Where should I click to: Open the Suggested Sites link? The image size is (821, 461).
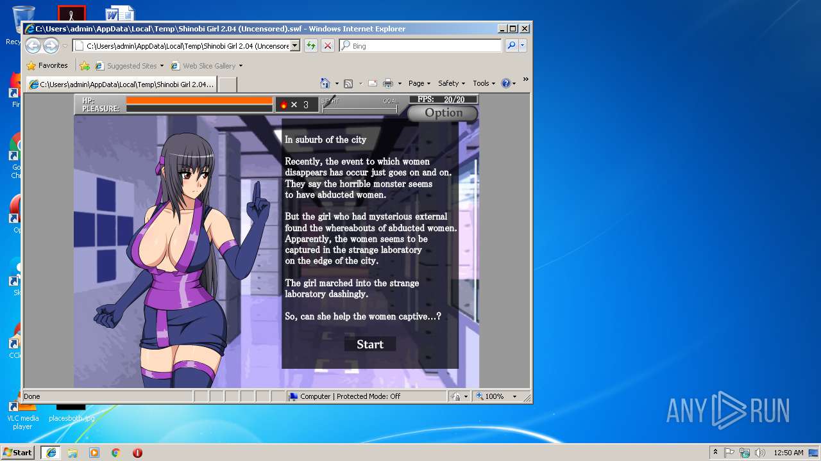(x=129, y=65)
